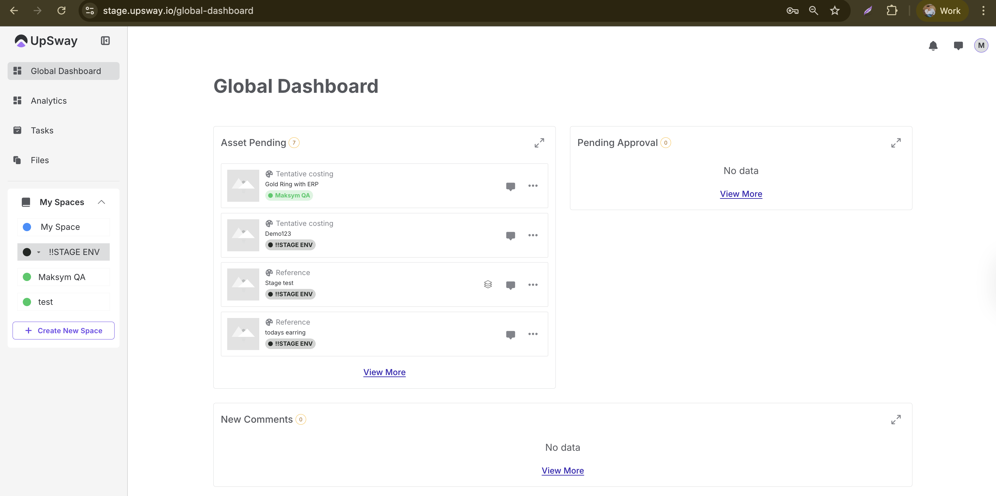
Task: Click the Gold Ring with ERP thumbnail
Action: point(243,186)
